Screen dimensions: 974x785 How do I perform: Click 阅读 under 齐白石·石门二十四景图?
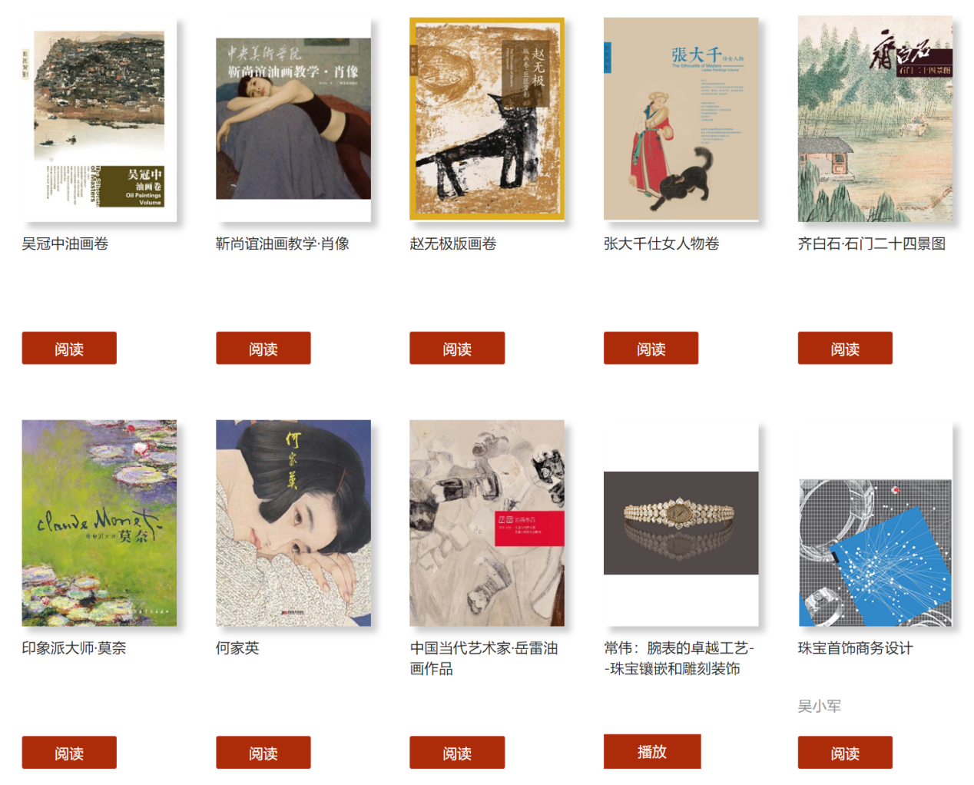click(x=845, y=348)
